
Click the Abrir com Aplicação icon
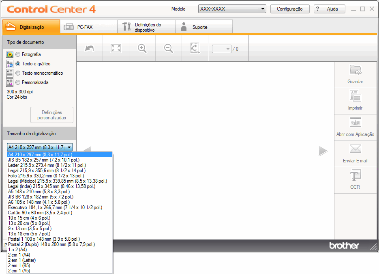(355, 122)
